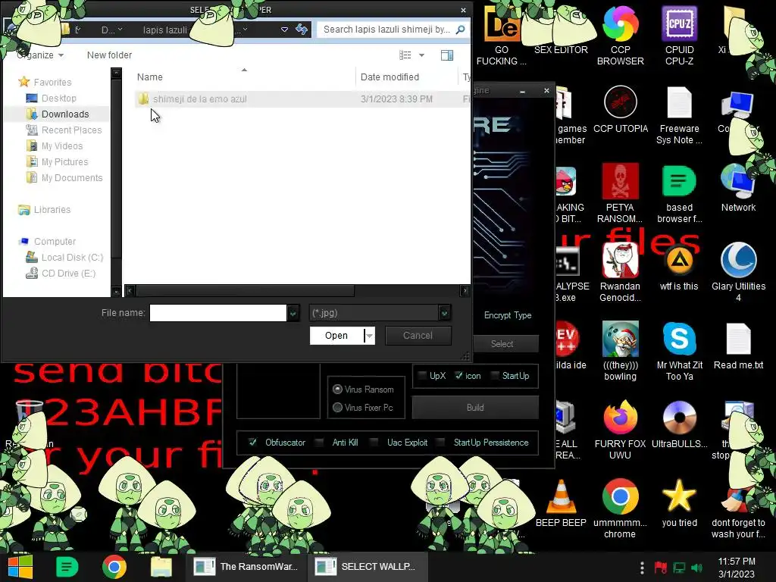This screenshot has width=776, height=582.
Task: Enable StartUp Persistence checkbox
Action: click(440, 442)
